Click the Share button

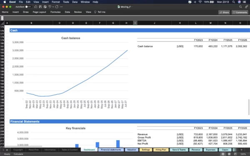[x=224, y=12]
